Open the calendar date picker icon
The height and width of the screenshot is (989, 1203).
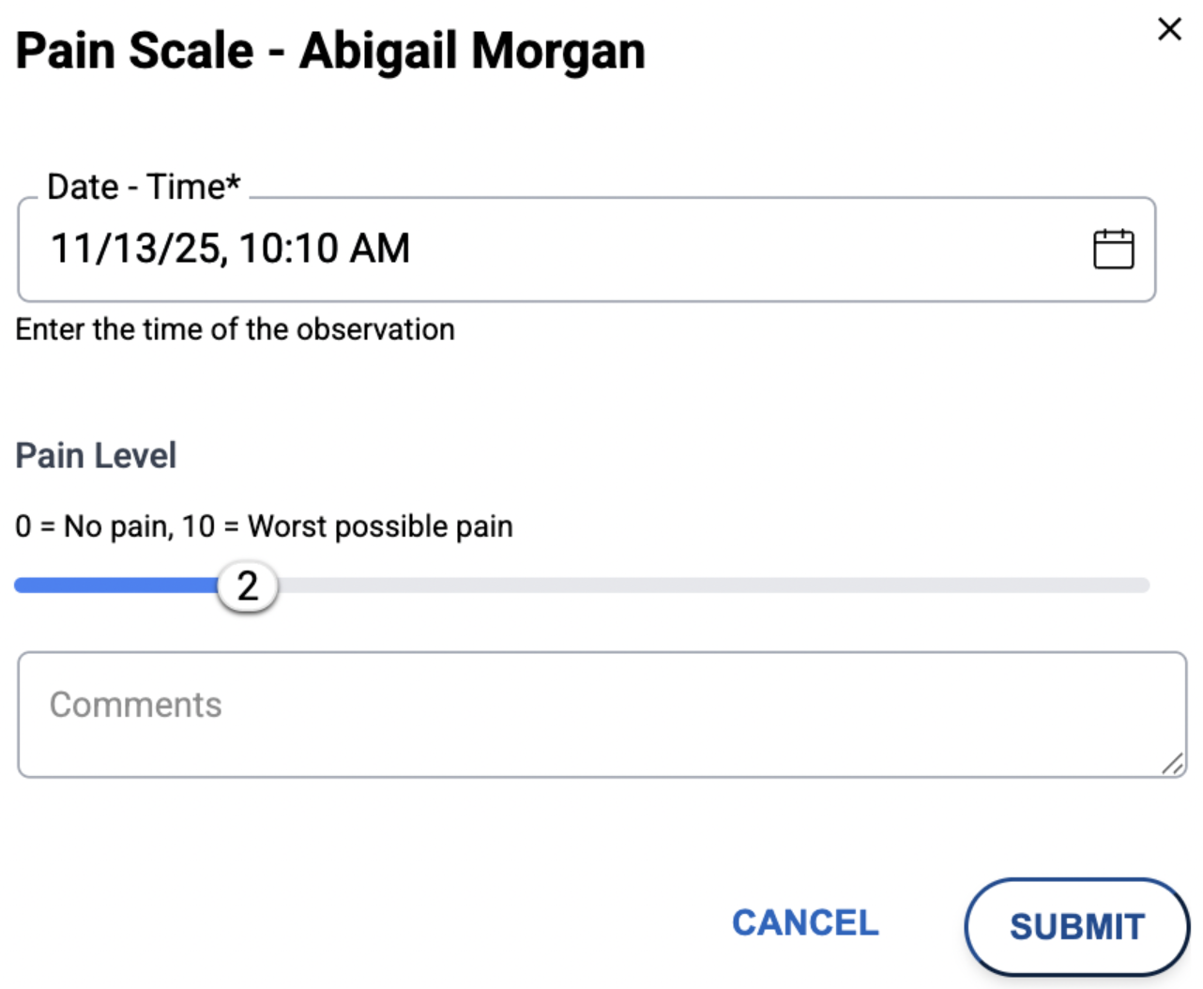click(x=1113, y=250)
